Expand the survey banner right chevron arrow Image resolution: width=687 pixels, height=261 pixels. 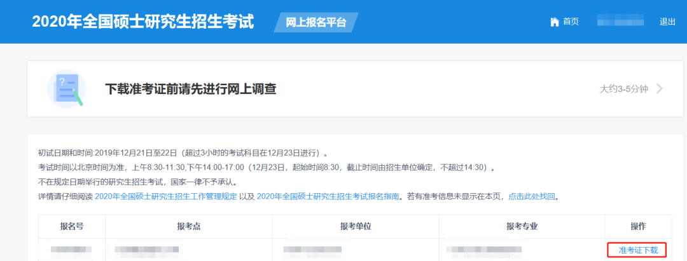point(659,89)
